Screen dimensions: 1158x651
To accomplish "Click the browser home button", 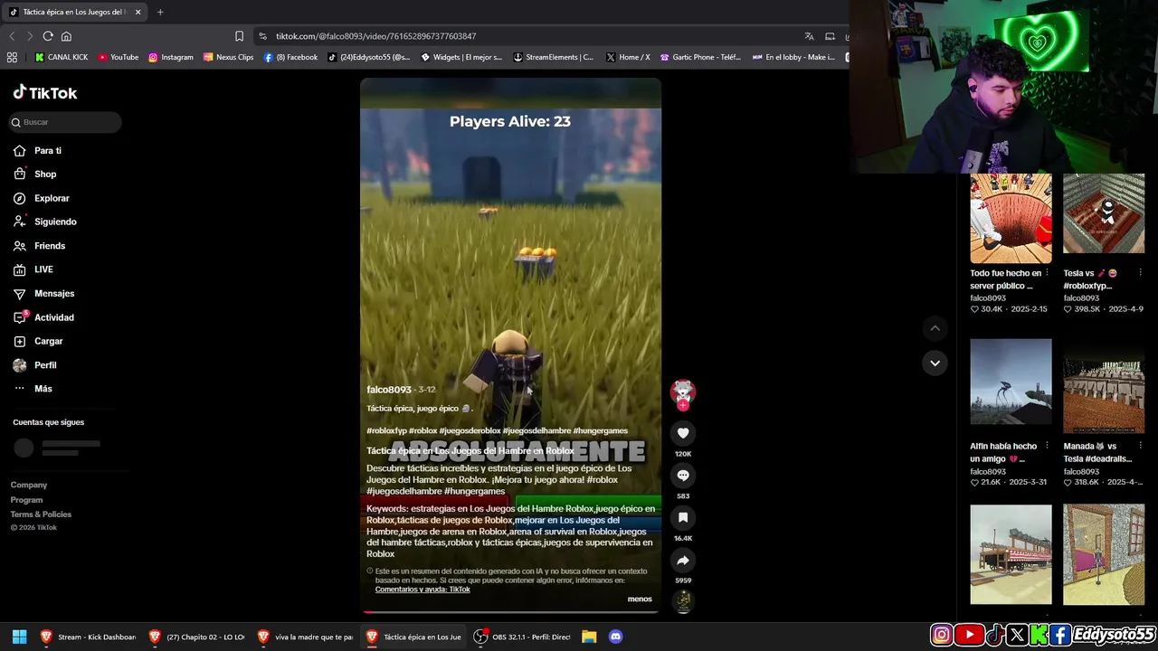I will coord(66,36).
